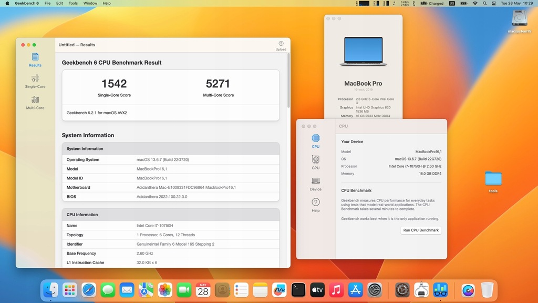
Task: Open the macsystem15 drive on desktop
Action: [x=519, y=21]
